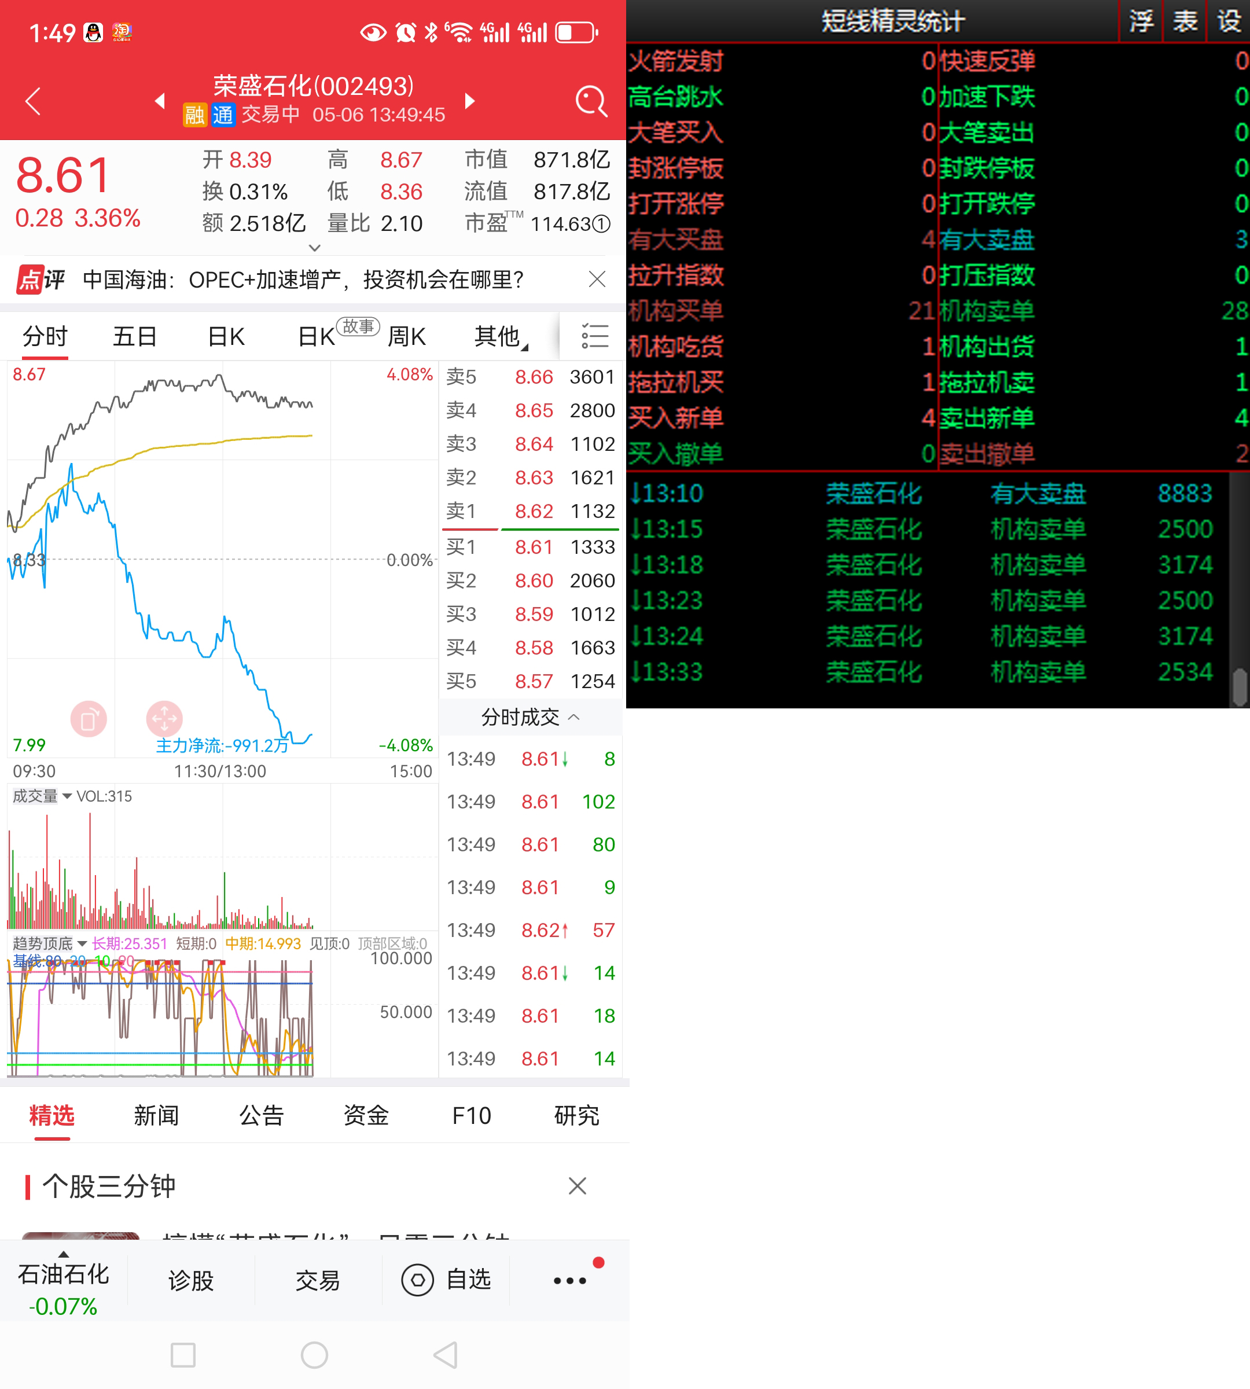Open the 中国海油 OPEC+ headline
Image resolution: width=1250 pixels, height=1389 pixels.
[303, 280]
